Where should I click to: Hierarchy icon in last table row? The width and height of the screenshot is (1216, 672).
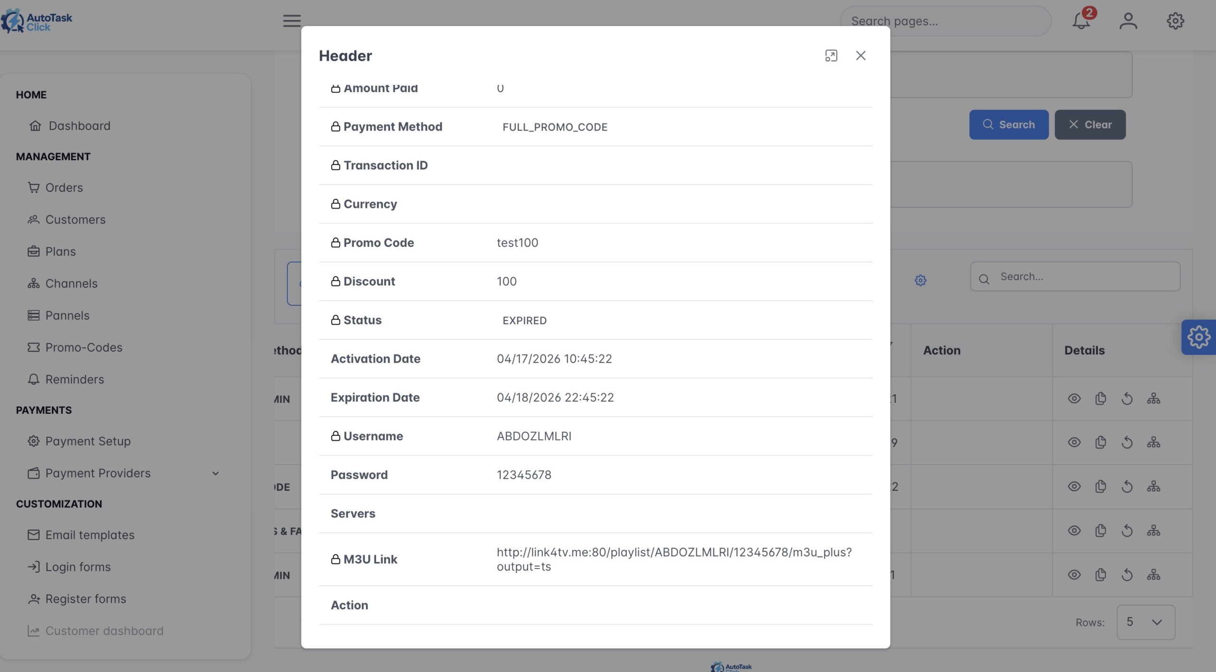tap(1153, 575)
